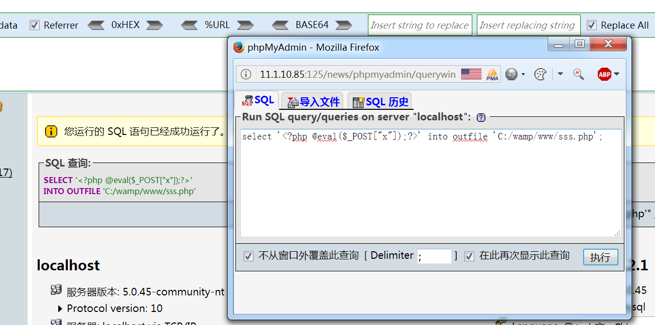This screenshot has width=655, height=325.
Task: Click the "INTO OUTFILE" query text
Action: point(72,191)
